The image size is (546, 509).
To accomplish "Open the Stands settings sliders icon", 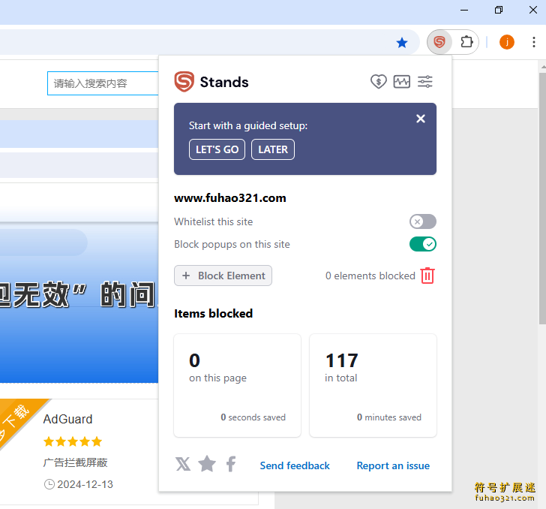I will click(425, 82).
